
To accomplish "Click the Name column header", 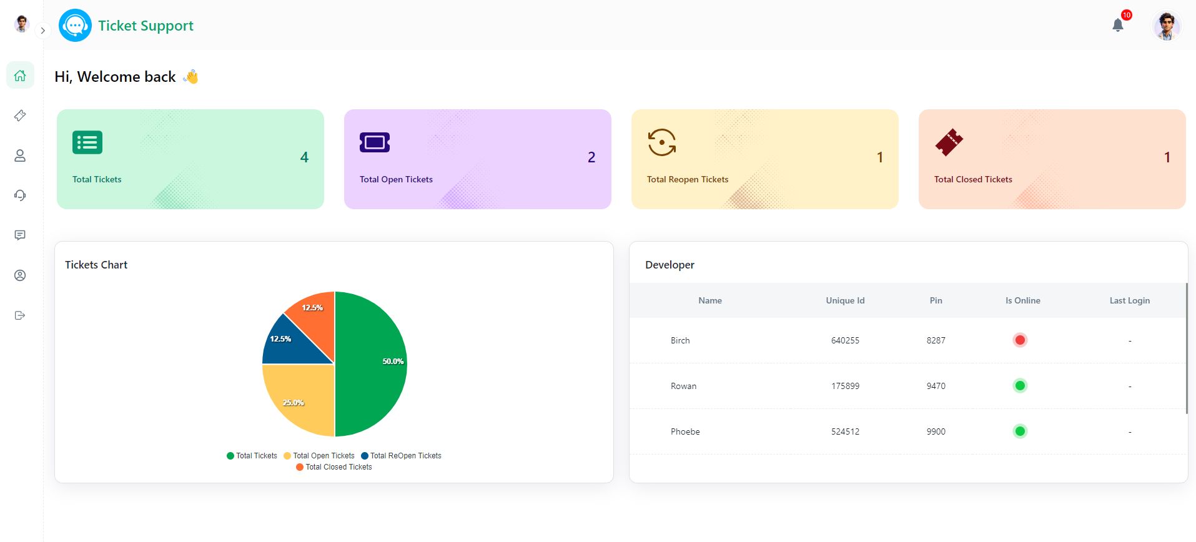I will [x=710, y=300].
